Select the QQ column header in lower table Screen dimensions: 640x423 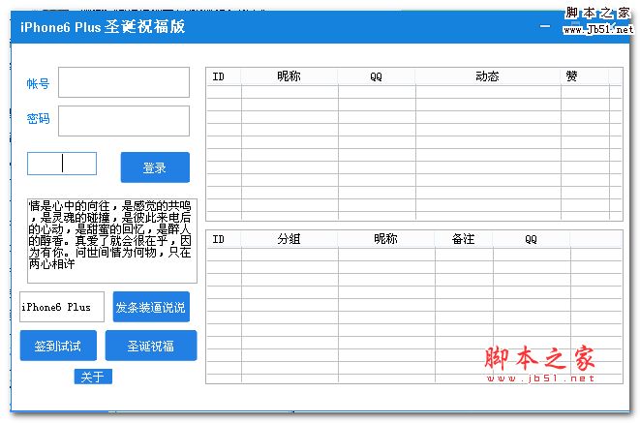pyautogui.click(x=532, y=239)
